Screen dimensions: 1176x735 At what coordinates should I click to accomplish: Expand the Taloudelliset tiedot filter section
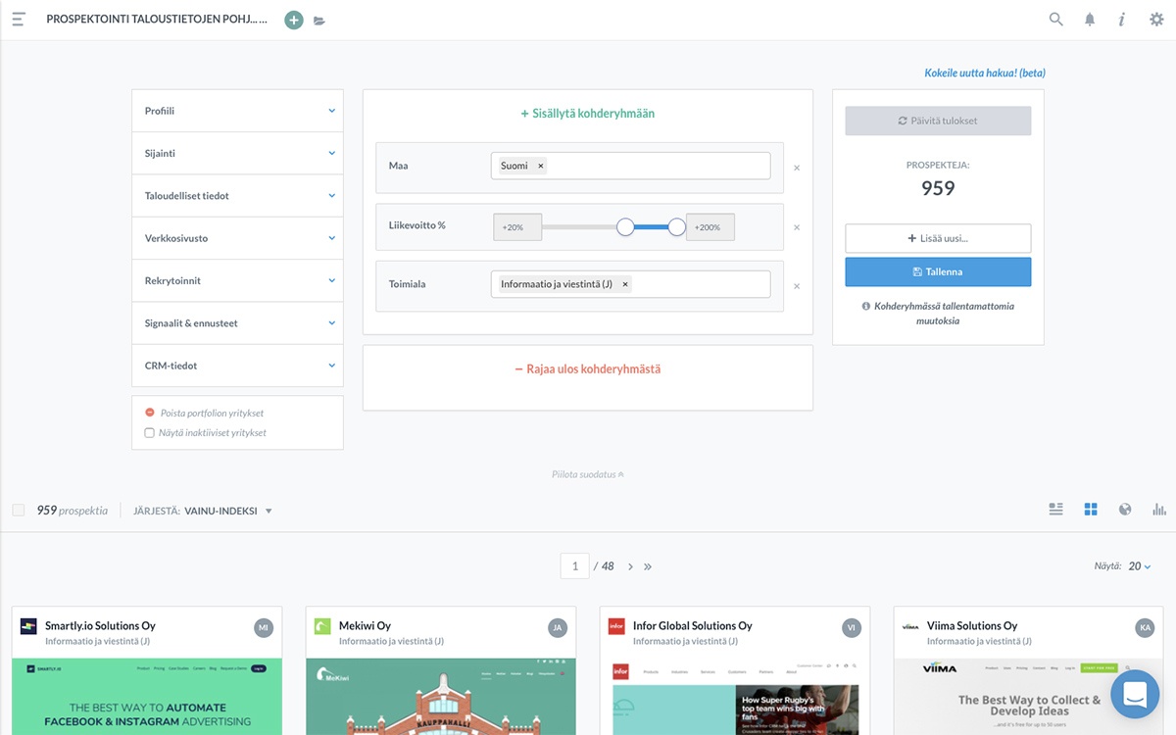237,196
